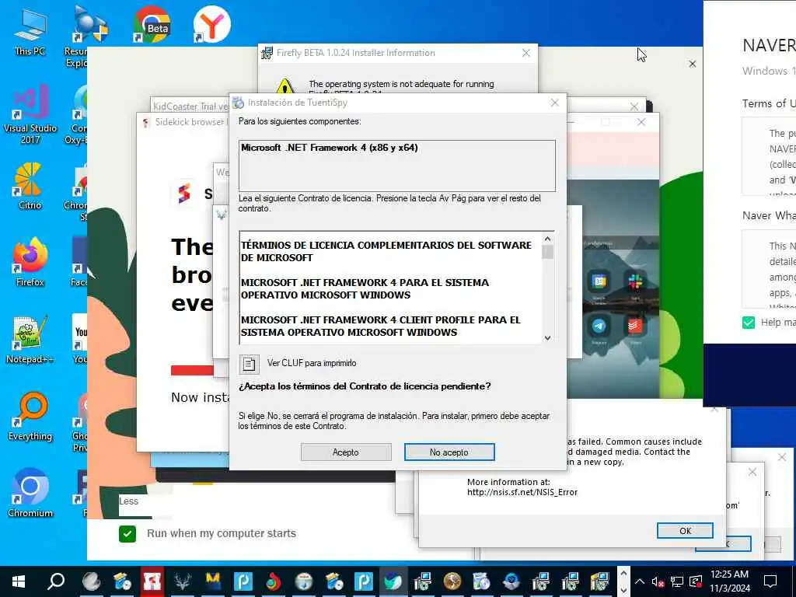Click the Terms of Use heading in Naver
The width and height of the screenshot is (796, 597).
coord(769,103)
